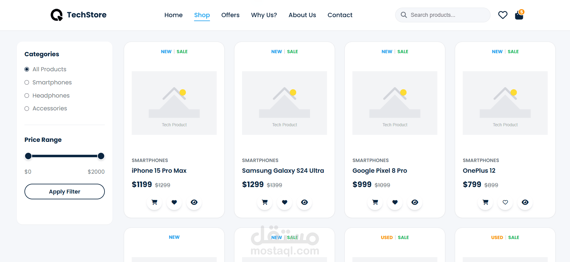Click the $0 minimum price label
Screen dimensions: 570x262
[28, 172]
